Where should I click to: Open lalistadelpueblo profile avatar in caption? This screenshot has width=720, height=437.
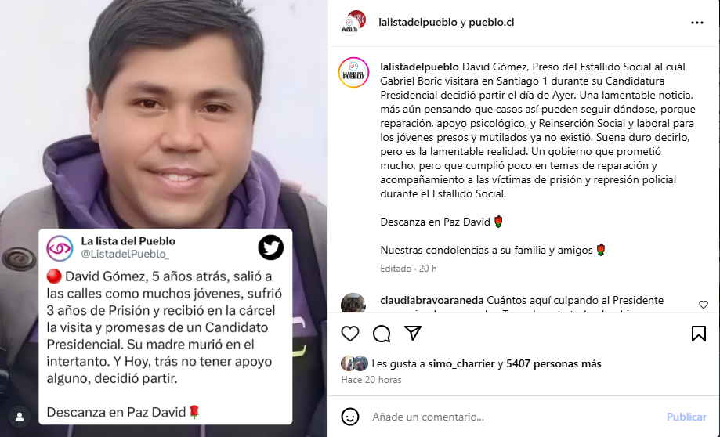coord(353,73)
